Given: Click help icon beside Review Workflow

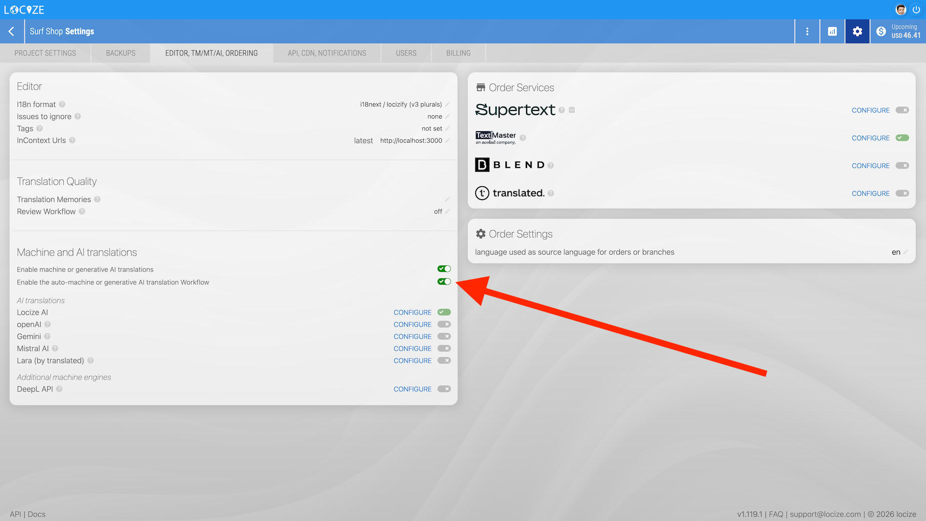Looking at the screenshot, I should [x=82, y=211].
